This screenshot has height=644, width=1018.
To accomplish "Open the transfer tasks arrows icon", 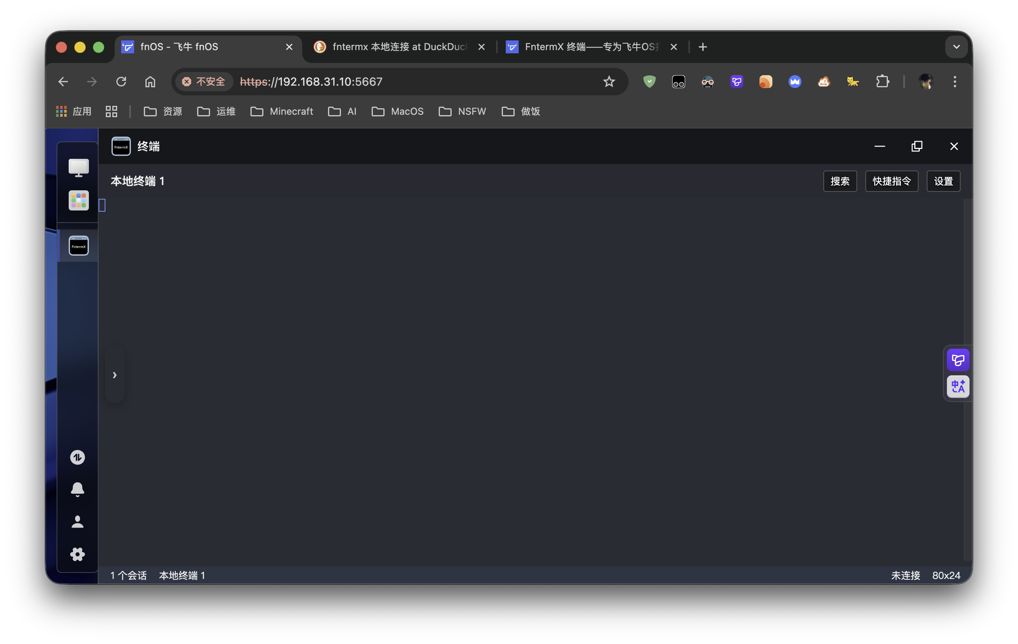I will [x=78, y=457].
